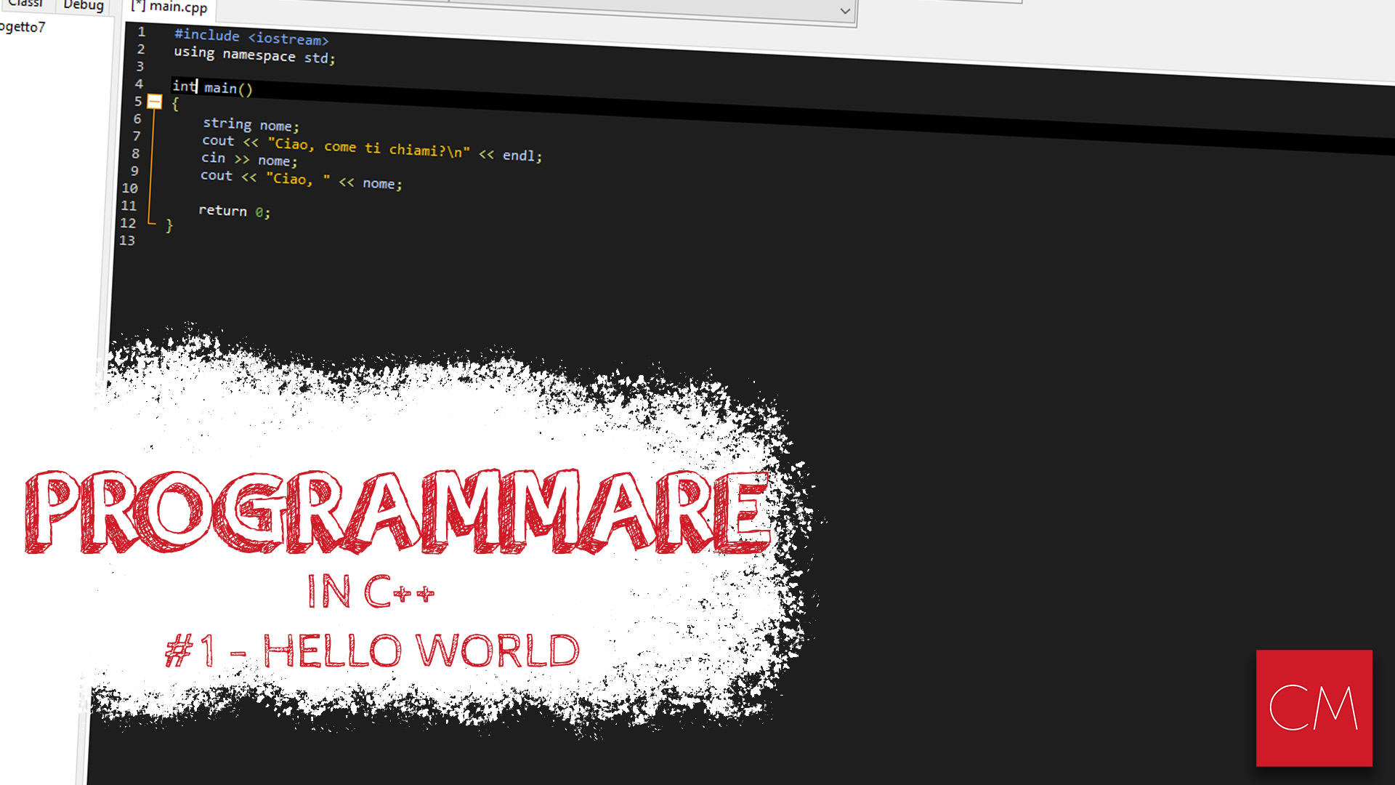Click the IN C++ subtitle
Screen dimensions: 1395x785
pos(371,591)
